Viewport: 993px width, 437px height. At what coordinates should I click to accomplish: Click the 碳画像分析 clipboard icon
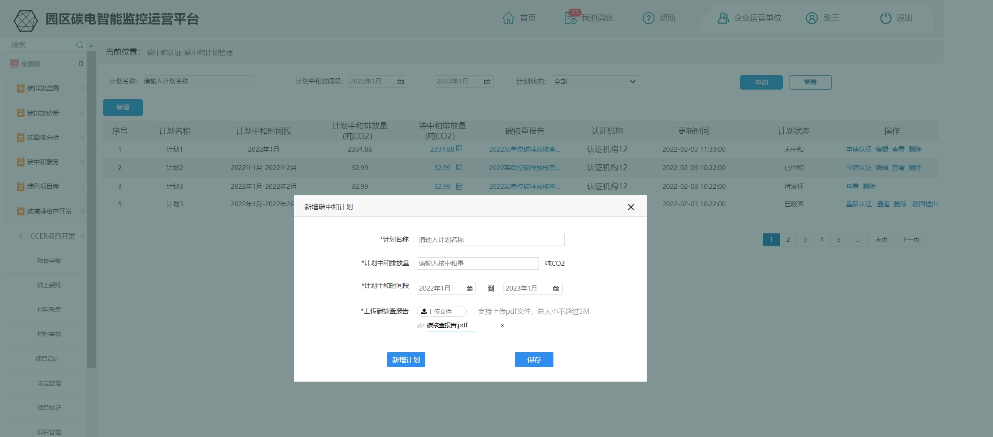tap(21, 137)
